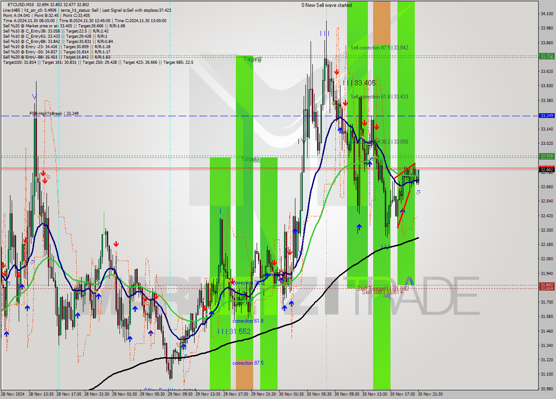Screen dimensions: 556x399
Task: Click the '28 Nov 21:30' time label
Action: [x=96, y=394]
